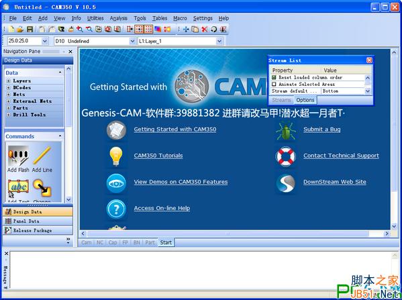This screenshot has height=300, width=402.
Task: Open View Demos on CAM350 Features link
Action: point(181,182)
